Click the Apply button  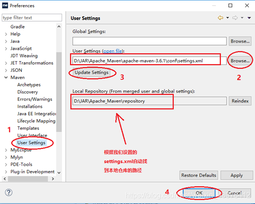click(237, 175)
